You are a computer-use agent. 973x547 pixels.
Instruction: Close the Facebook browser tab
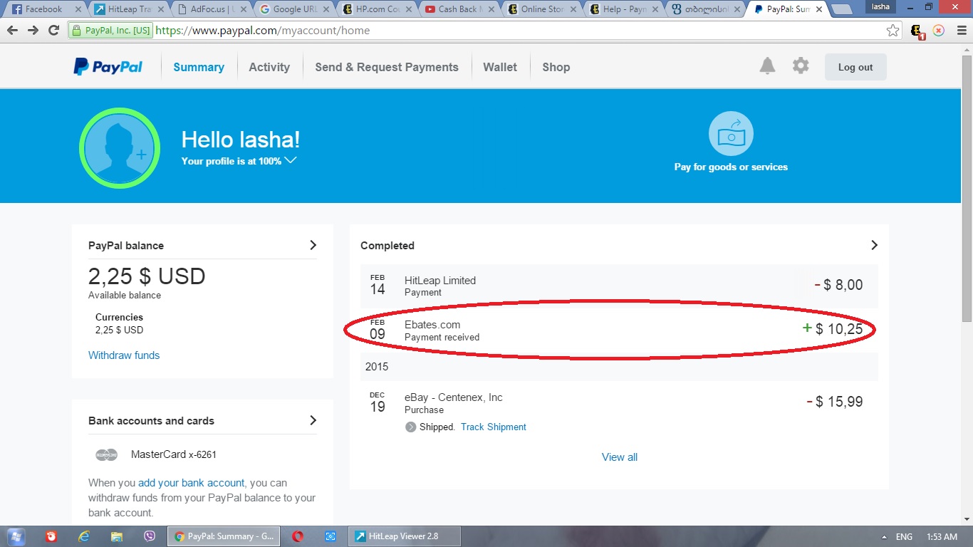78,9
